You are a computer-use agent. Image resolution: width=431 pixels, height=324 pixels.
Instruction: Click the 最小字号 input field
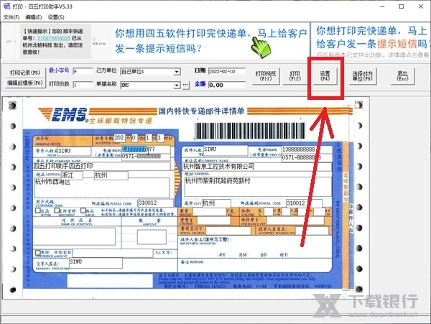pos(83,71)
